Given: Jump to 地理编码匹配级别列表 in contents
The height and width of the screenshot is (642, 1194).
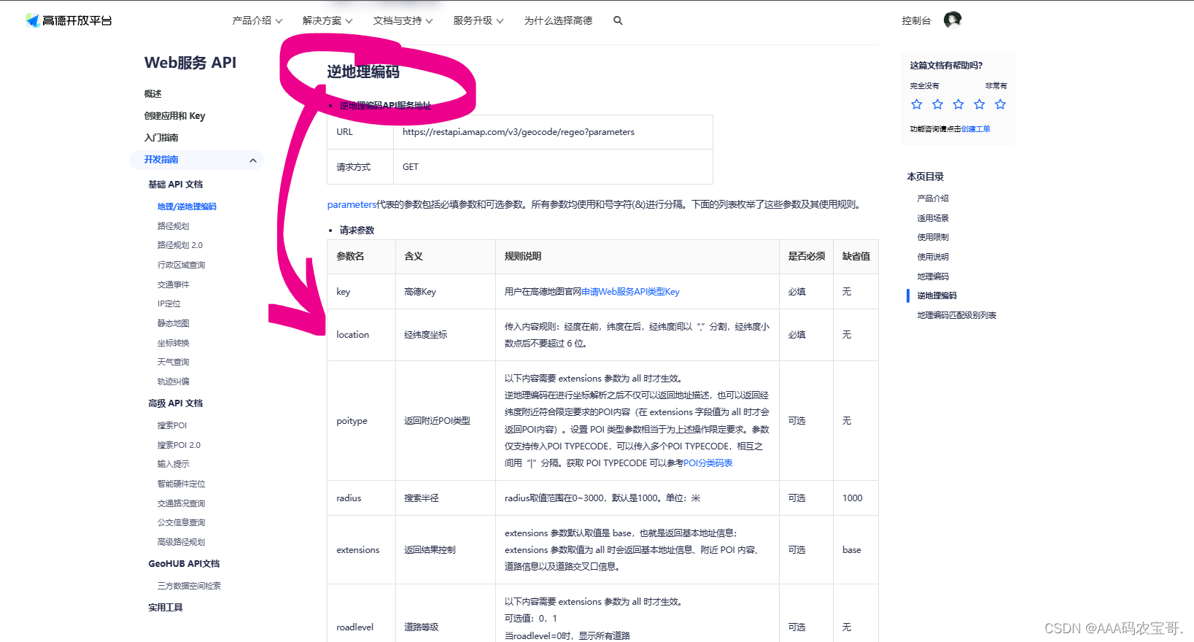Looking at the screenshot, I should coord(956,315).
